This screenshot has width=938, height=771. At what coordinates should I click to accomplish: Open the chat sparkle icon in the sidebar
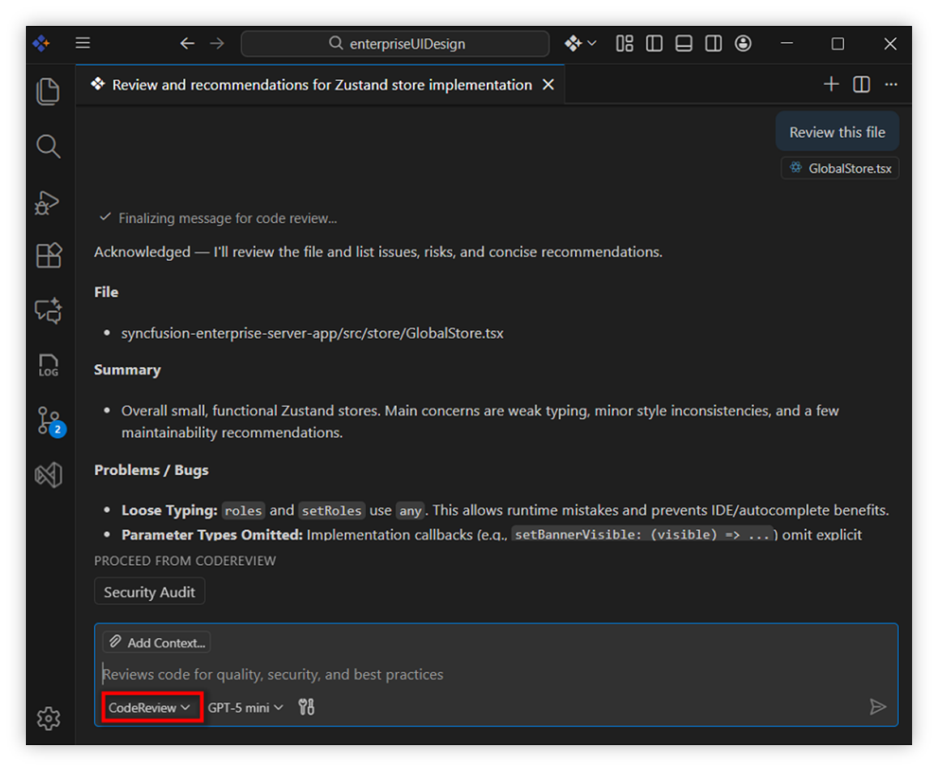pos(48,311)
